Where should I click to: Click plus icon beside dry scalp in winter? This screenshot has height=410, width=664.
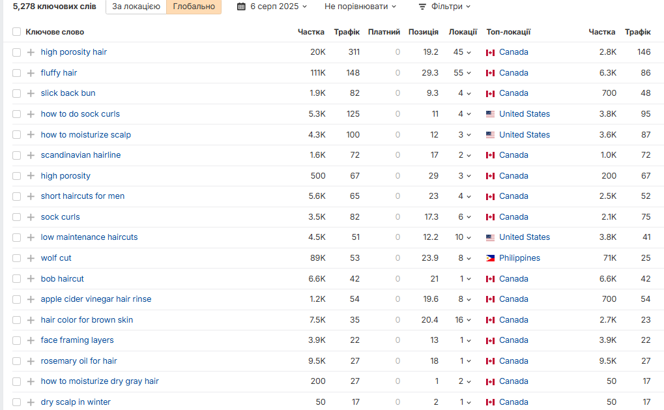click(31, 402)
